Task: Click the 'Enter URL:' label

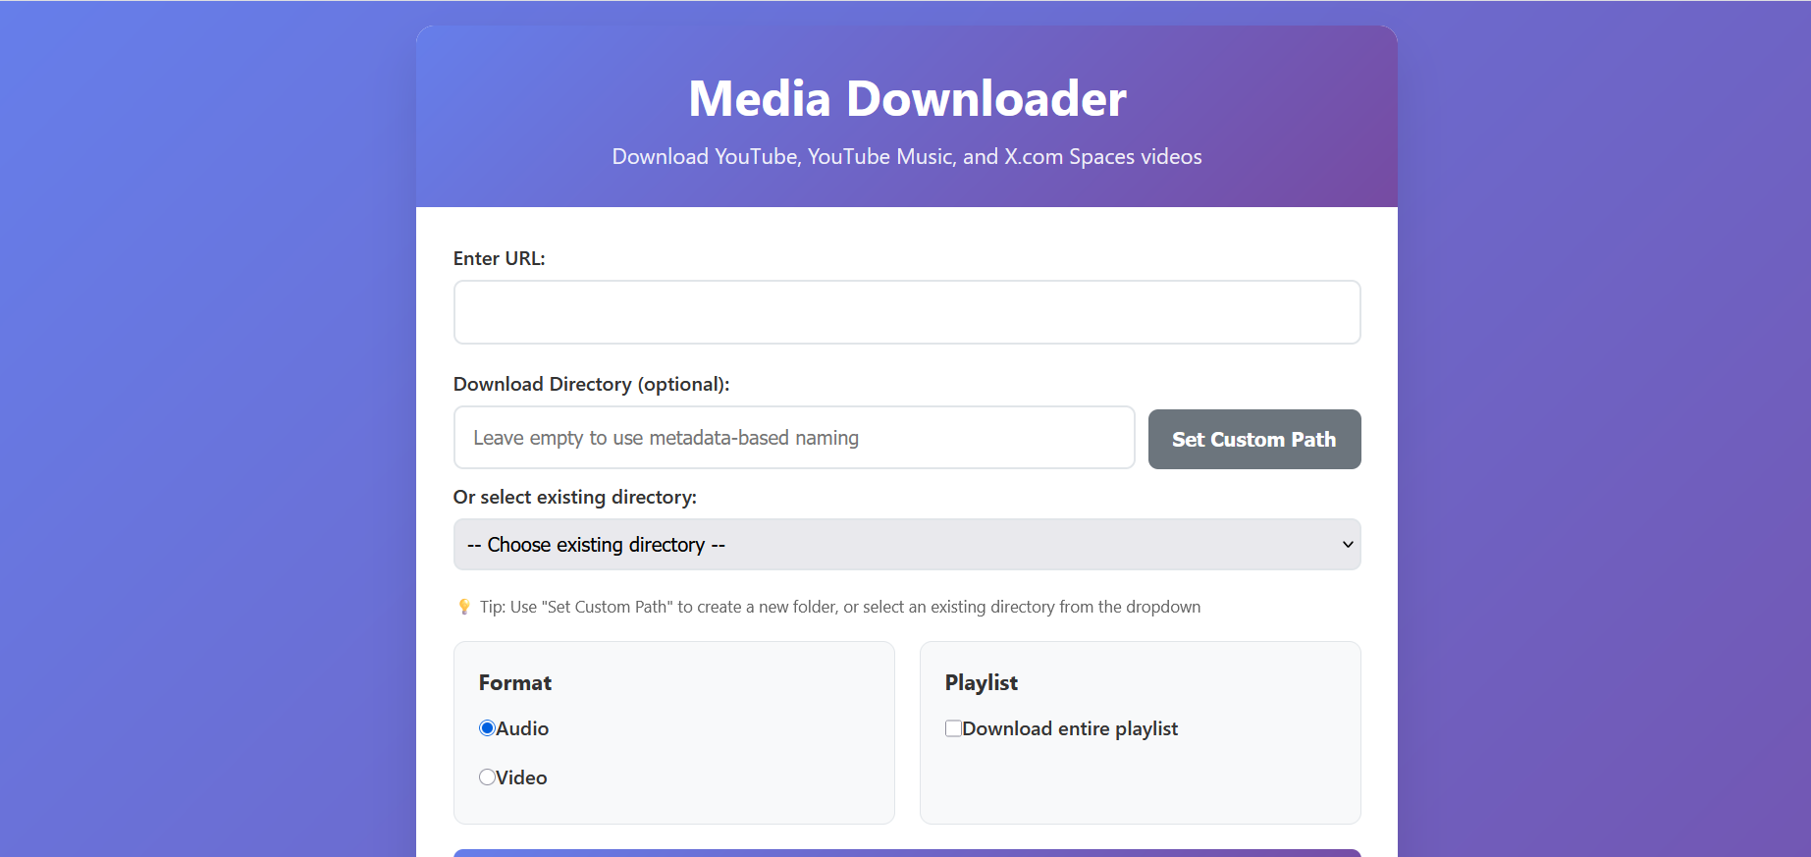Action: [x=499, y=258]
